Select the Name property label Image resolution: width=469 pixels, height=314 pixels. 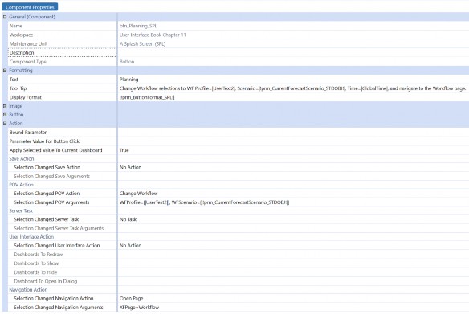pos(16,26)
